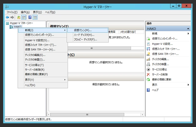Click 最新の情報に更新 link in actions pane
Screen dimensions: 196x127
[x=161, y=80]
